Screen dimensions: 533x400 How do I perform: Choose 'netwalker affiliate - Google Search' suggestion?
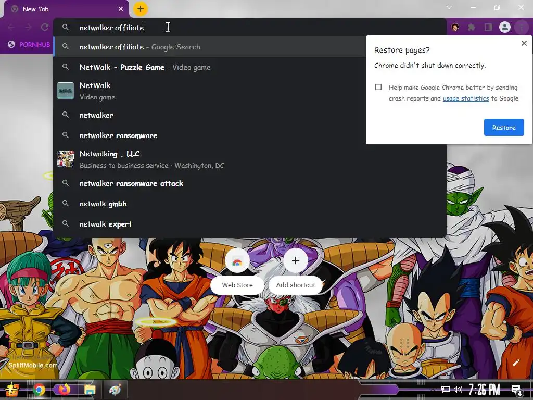click(x=210, y=47)
